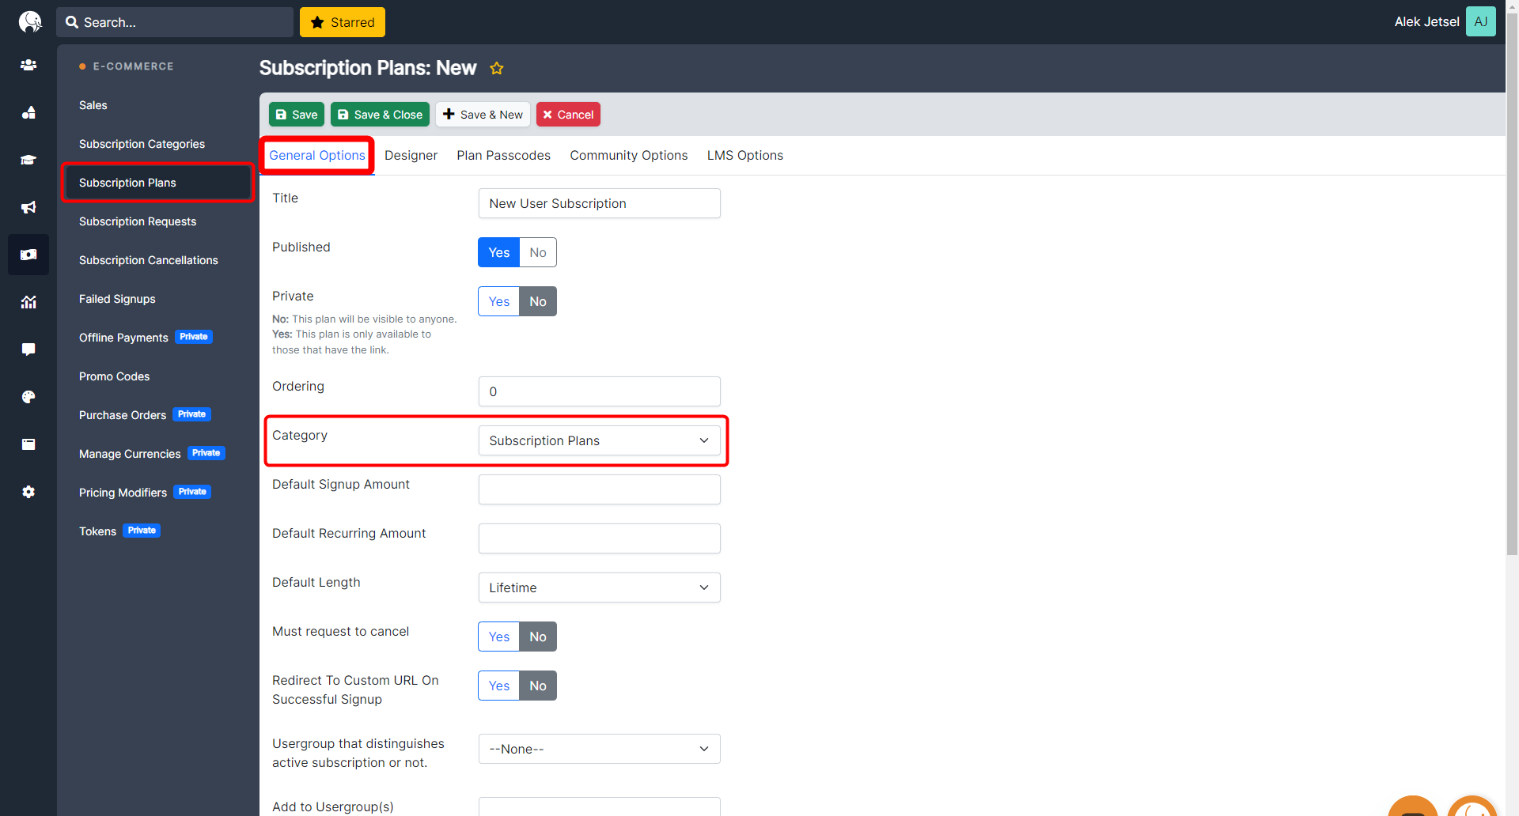The image size is (1519, 816).
Task: Open the Default Length dropdown
Action: [599, 587]
